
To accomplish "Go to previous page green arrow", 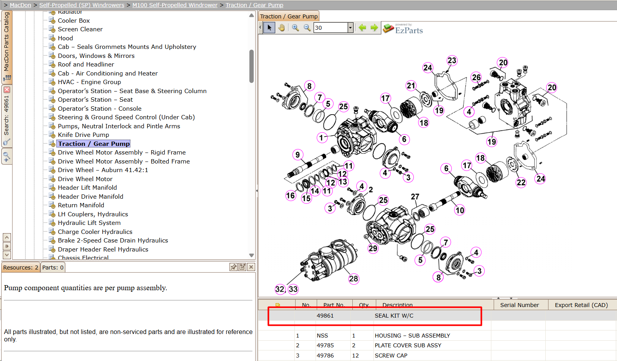I will (x=363, y=28).
